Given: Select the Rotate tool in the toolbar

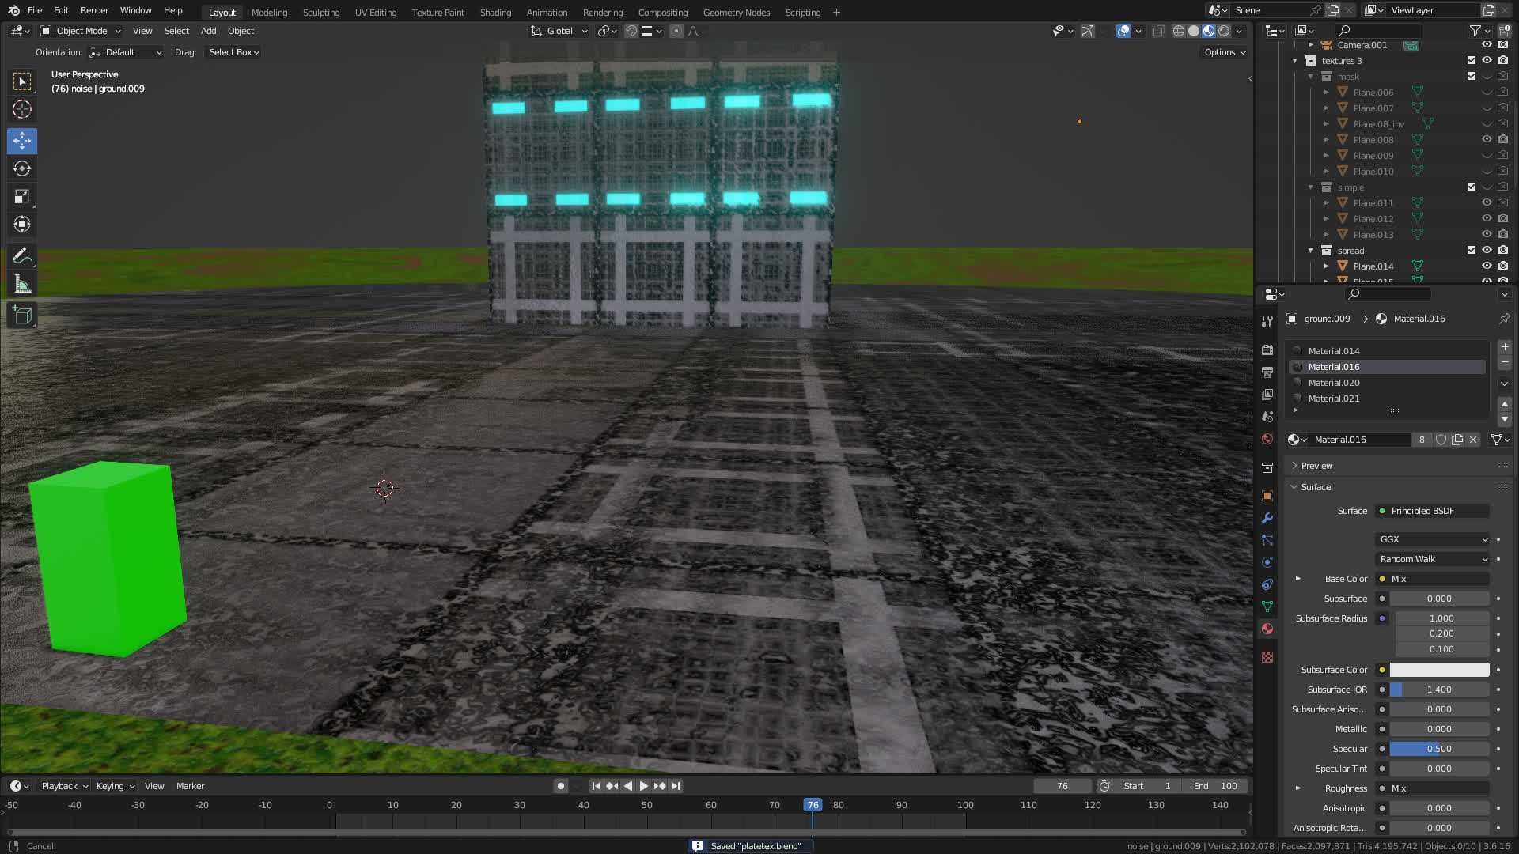Looking at the screenshot, I should (22, 168).
